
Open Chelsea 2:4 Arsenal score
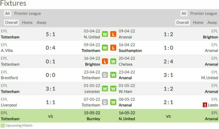click(168, 61)
